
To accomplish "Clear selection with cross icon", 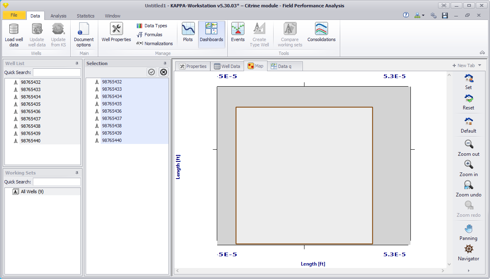I will (x=164, y=72).
